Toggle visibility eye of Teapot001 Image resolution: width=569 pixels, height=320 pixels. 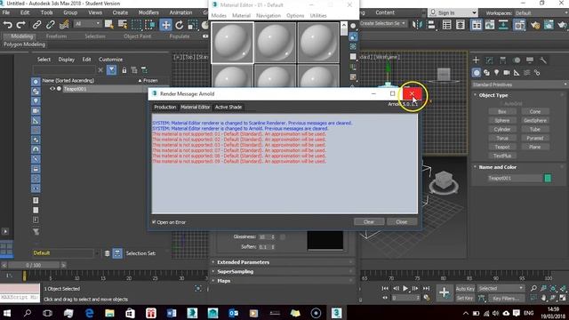[x=52, y=89]
